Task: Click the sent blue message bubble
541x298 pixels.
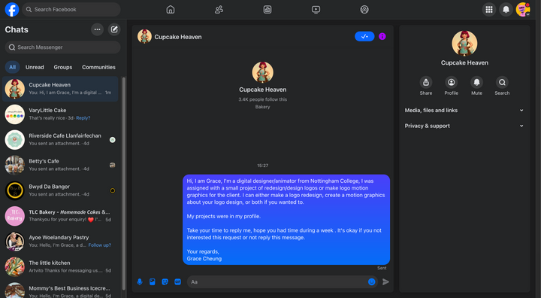Action: 286,220
